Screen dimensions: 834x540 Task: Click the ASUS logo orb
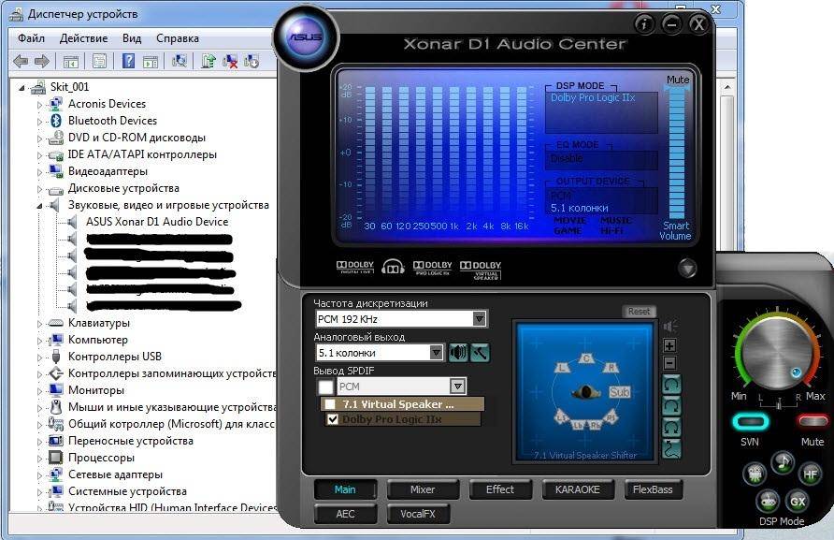tap(306, 38)
